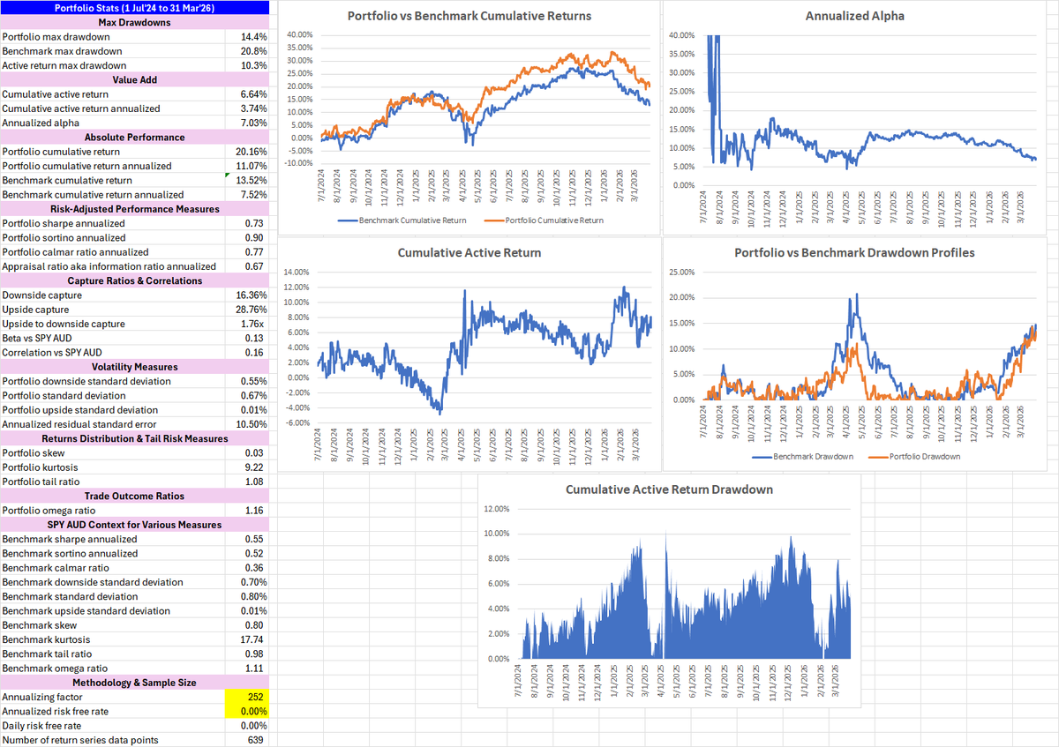Click the Cumulative Active Return chart title
This screenshot has height=747, width=1059.
coord(469,253)
